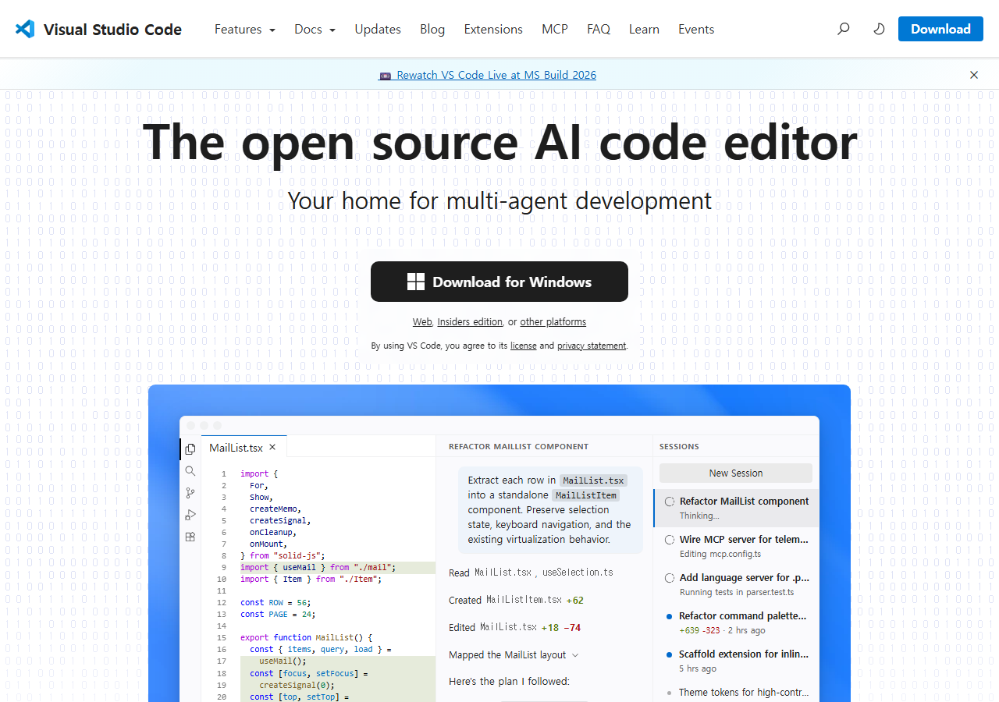Click the import { useMail } code line
The image size is (999, 702).
[x=318, y=567]
